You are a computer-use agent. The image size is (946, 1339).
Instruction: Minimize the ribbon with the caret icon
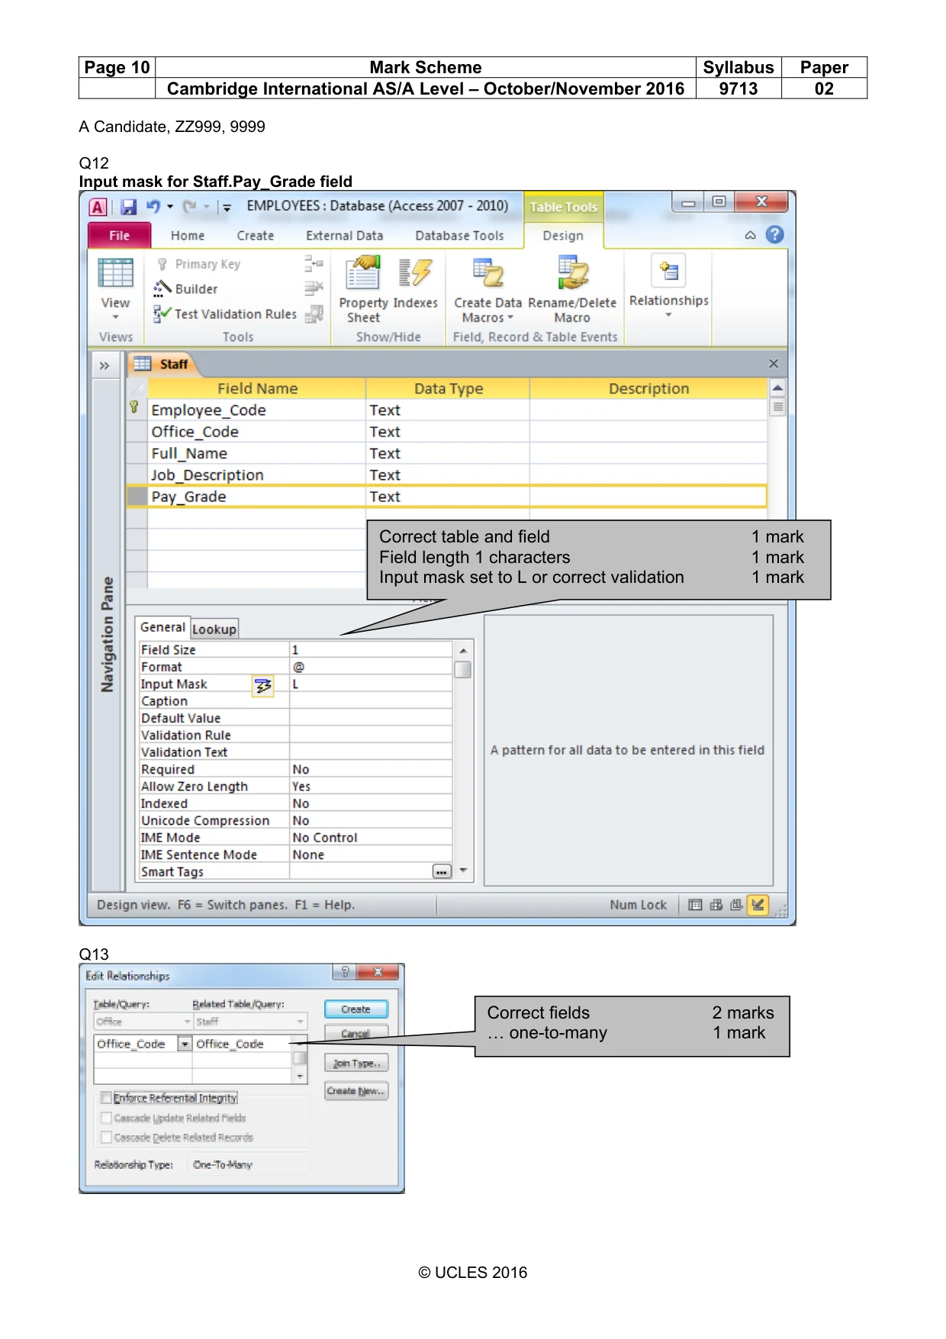click(x=751, y=236)
